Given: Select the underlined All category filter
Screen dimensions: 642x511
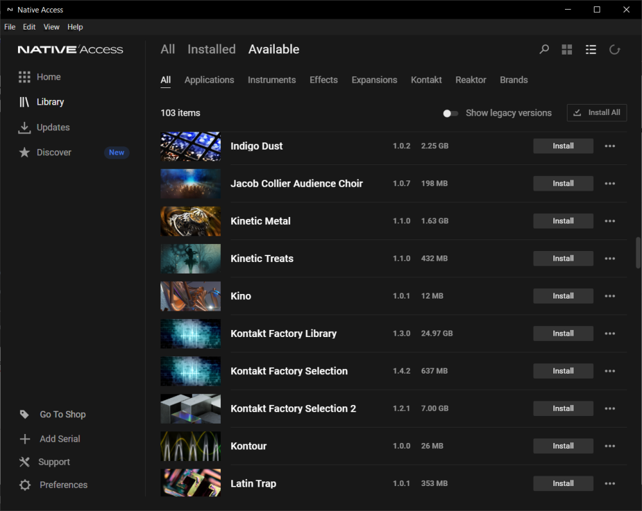Looking at the screenshot, I should pyautogui.click(x=166, y=80).
